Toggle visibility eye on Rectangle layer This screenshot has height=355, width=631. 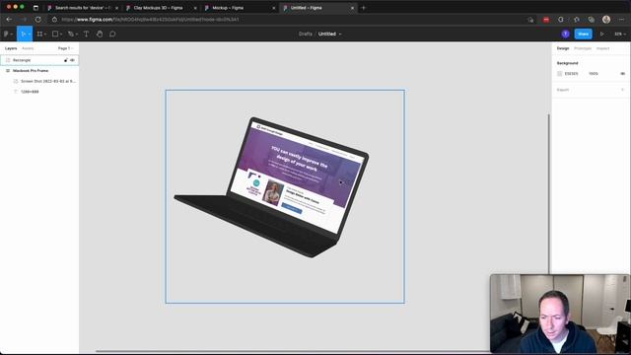click(x=72, y=60)
